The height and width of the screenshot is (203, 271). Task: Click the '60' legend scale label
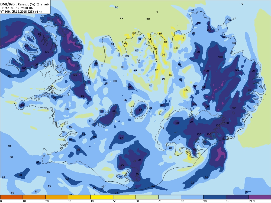pos(137,201)
